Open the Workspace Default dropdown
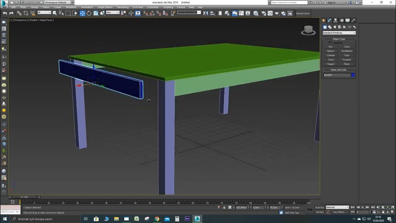The image size is (396, 223). pos(58,2)
